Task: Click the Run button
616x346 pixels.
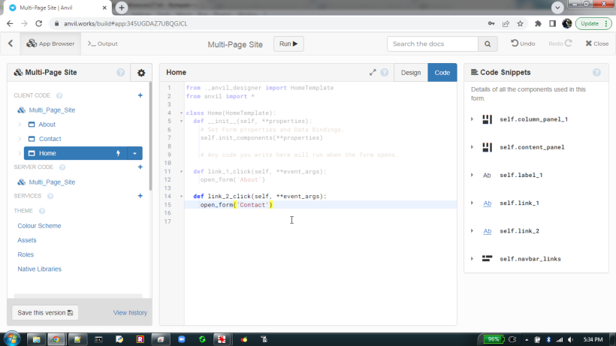Action: pyautogui.click(x=288, y=44)
